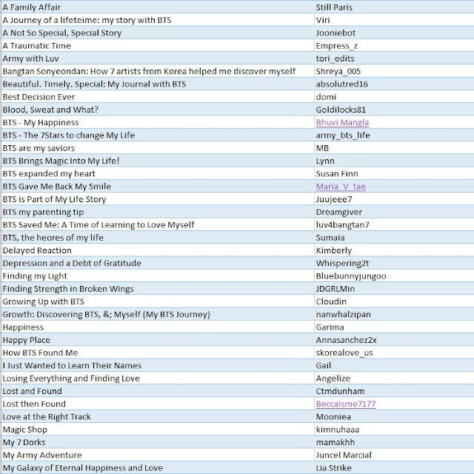This screenshot has width=474, height=474.
Task: Select the 'BTS my parenting tip' cell
Action: click(x=158, y=212)
